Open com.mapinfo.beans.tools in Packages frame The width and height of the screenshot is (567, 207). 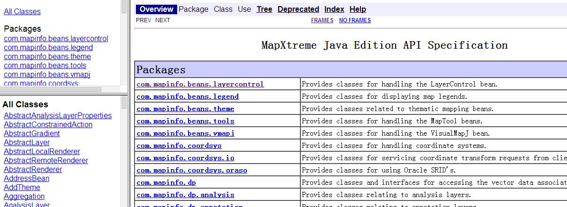coord(45,66)
